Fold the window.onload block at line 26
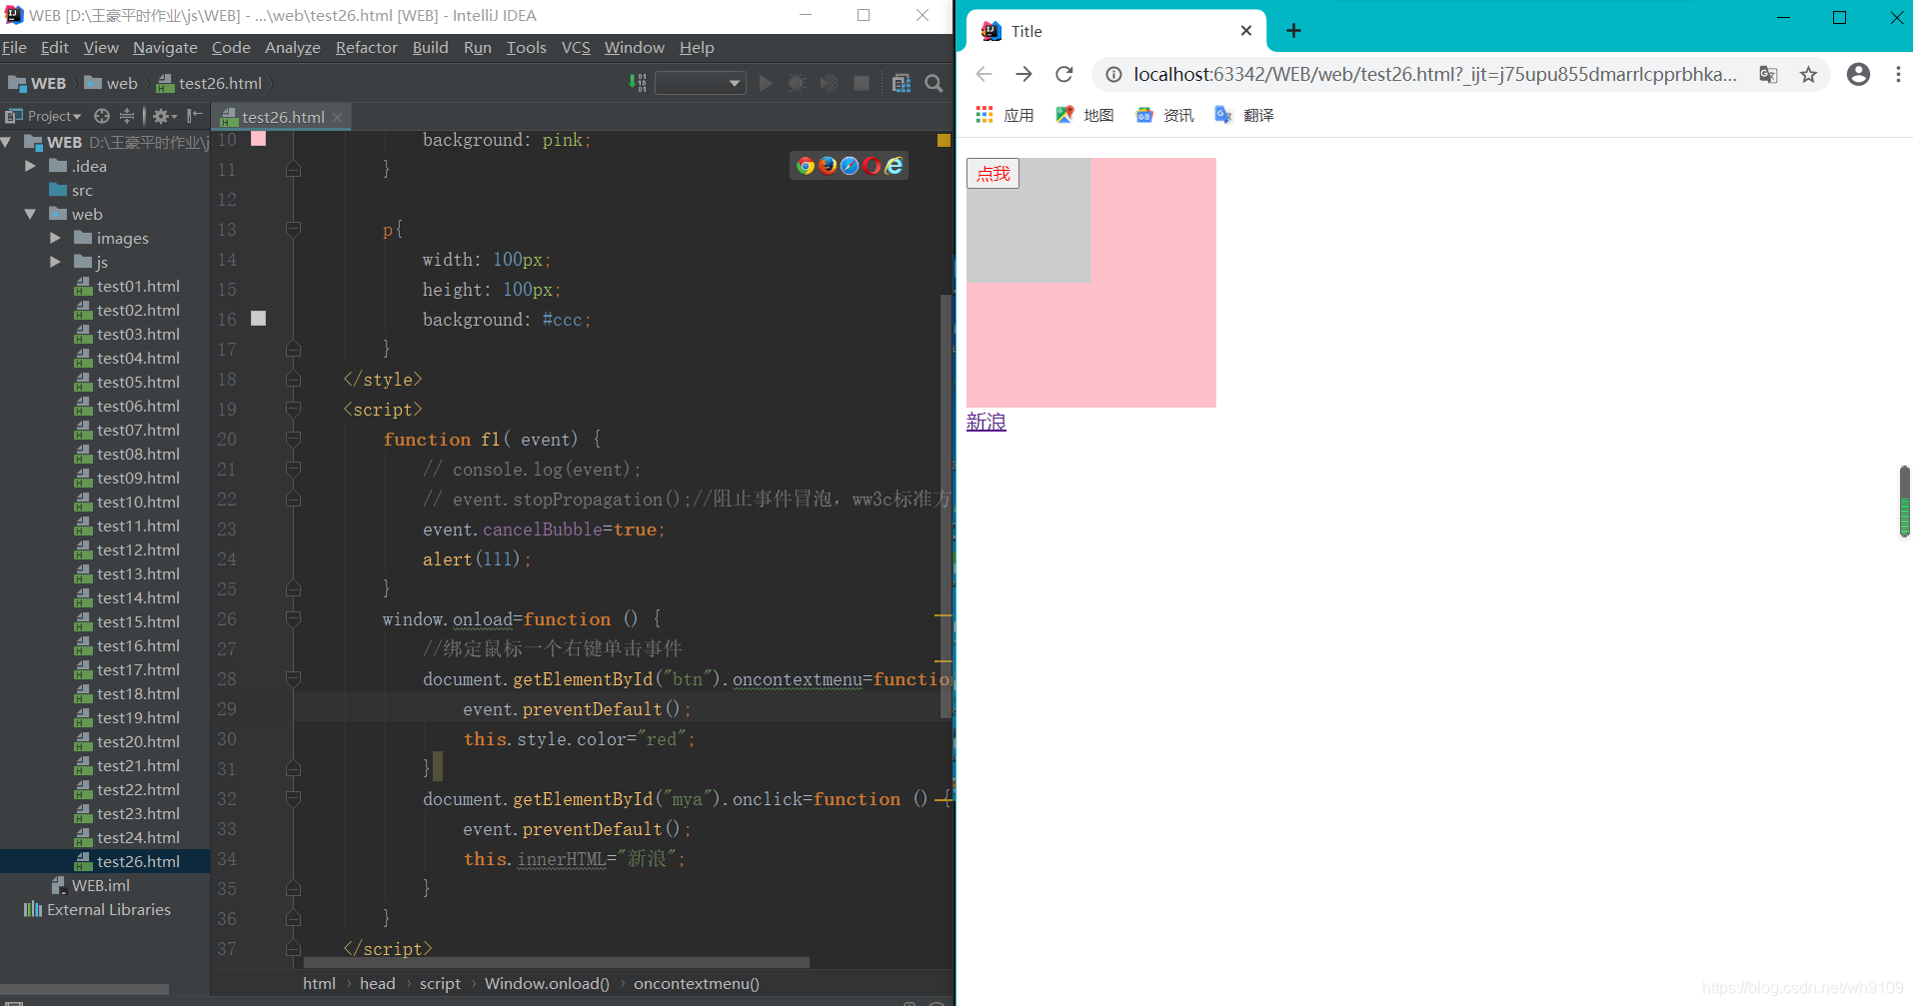 pos(293,619)
